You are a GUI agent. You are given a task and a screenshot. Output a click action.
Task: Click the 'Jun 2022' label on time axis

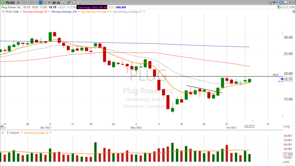[231, 127]
